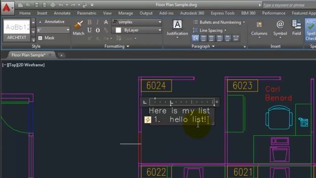Click the Mask background button

(46, 38)
